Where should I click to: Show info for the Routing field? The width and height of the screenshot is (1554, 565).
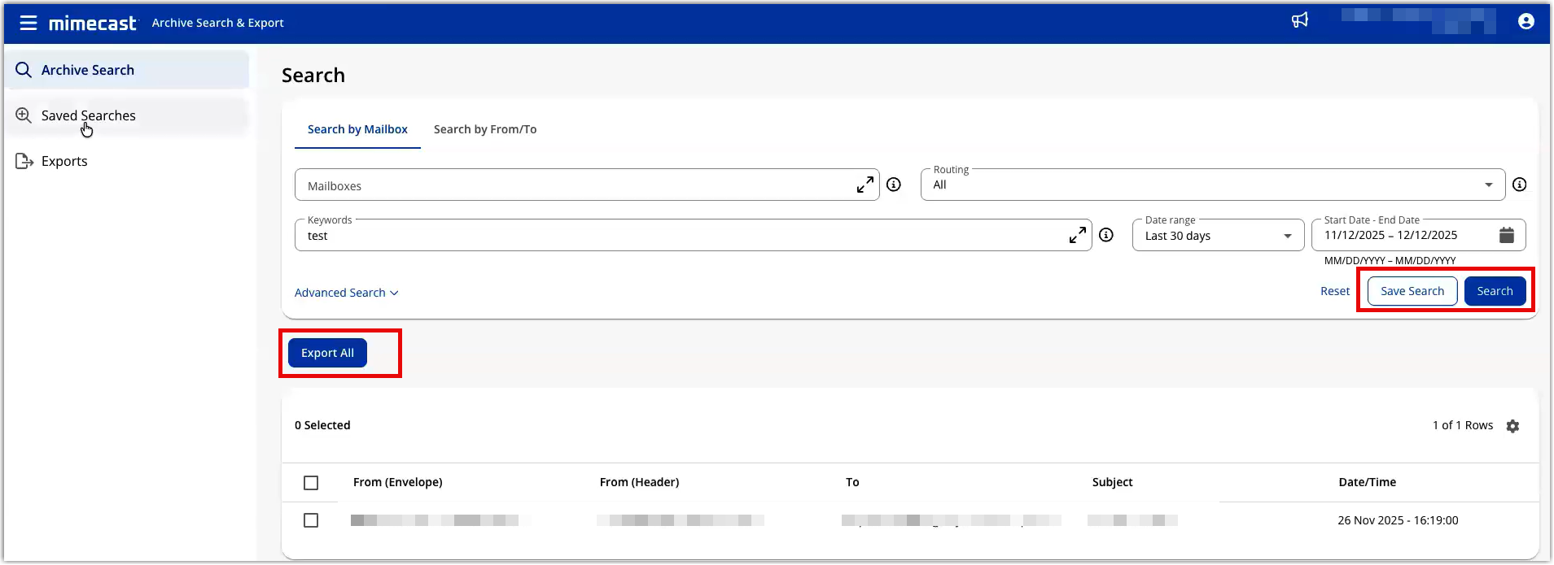1519,185
